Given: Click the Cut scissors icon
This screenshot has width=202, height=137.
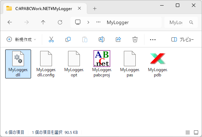Looking at the screenshot, I should click(51, 39).
